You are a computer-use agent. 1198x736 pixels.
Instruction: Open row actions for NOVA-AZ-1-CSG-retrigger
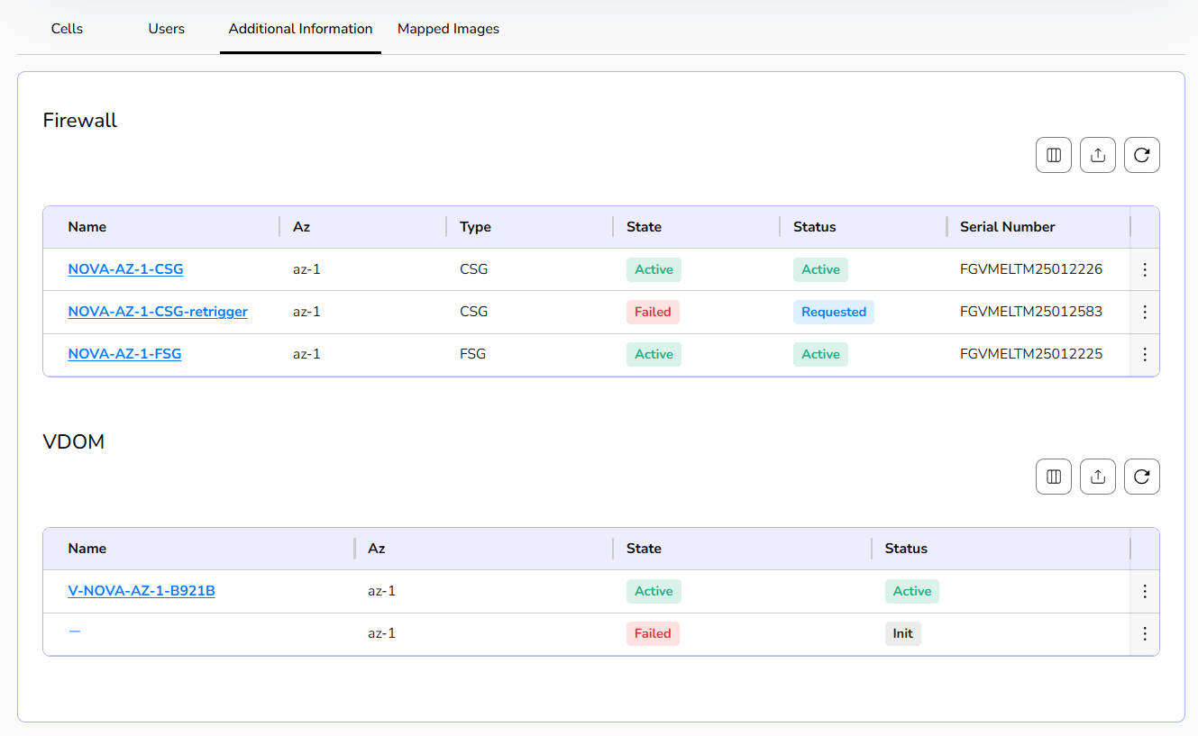pos(1144,312)
